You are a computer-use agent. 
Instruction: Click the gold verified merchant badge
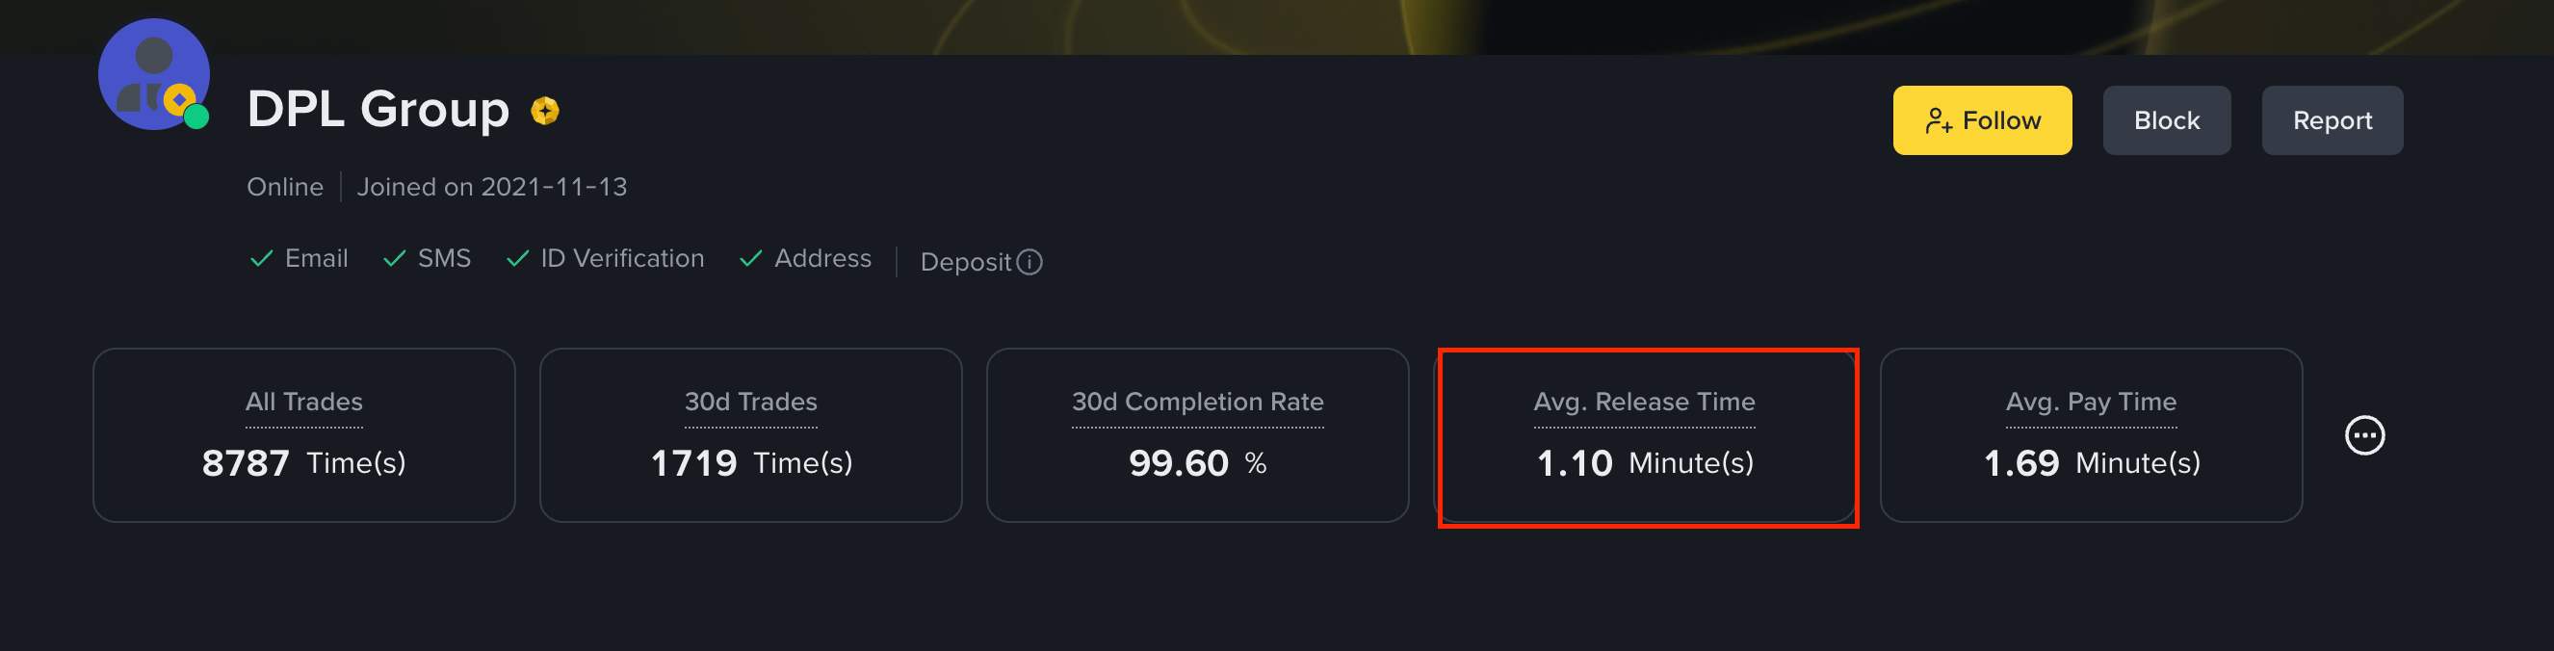pyautogui.click(x=544, y=110)
